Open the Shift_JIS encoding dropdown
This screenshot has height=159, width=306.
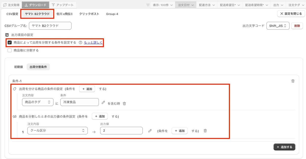278,26
